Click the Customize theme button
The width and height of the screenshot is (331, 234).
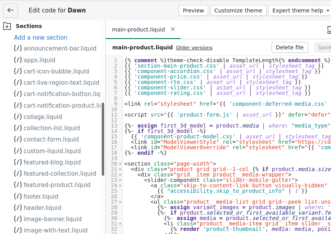[x=238, y=10]
